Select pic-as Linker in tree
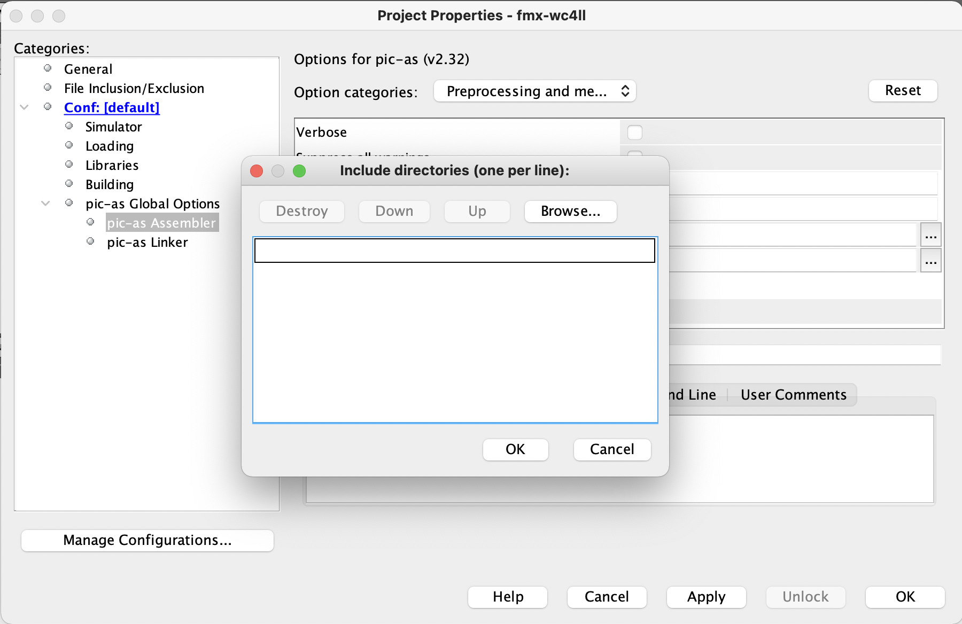 click(x=147, y=243)
